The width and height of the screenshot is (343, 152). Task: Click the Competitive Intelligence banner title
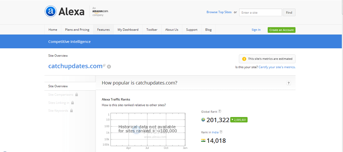(x=69, y=41)
